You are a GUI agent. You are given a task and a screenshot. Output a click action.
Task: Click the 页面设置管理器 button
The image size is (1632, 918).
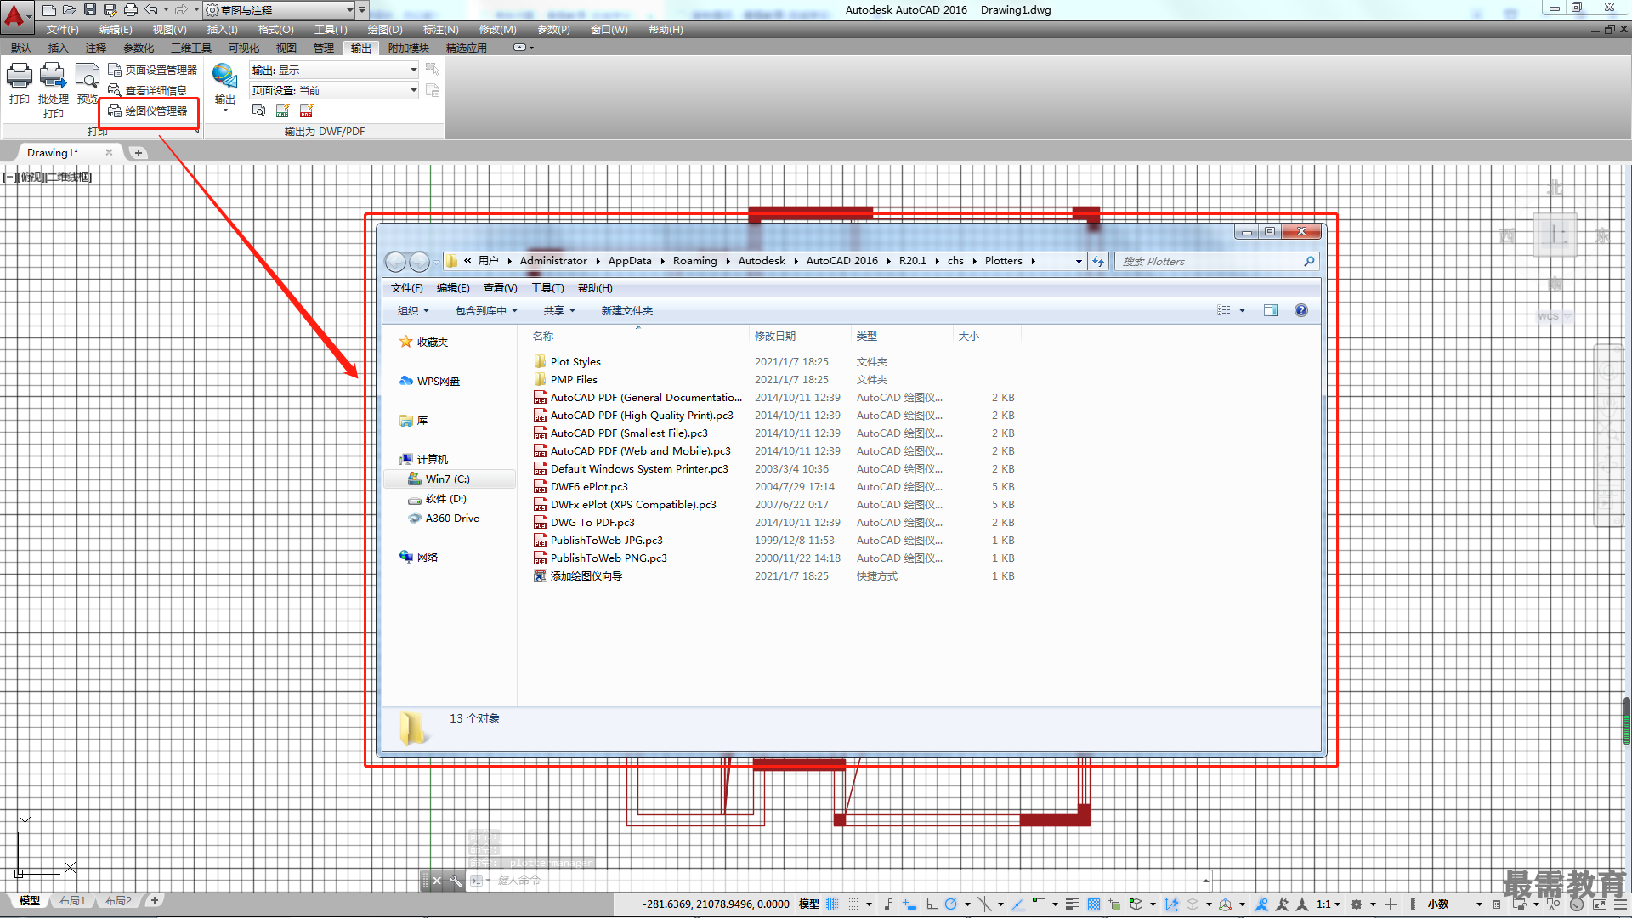coord(153,70)
